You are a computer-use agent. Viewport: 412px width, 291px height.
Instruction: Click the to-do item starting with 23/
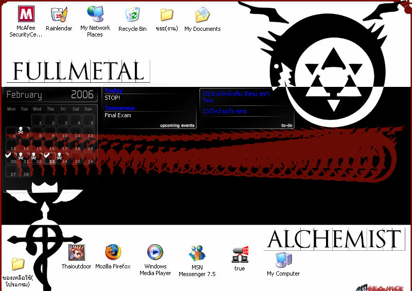[225, 111]
